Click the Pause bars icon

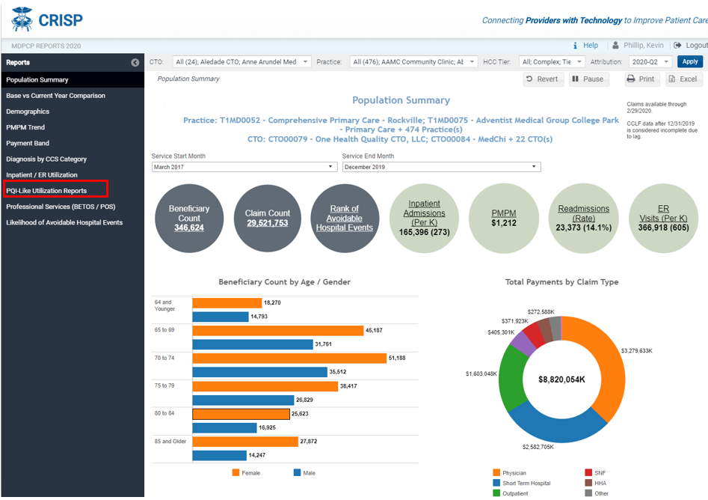point(575,79)
